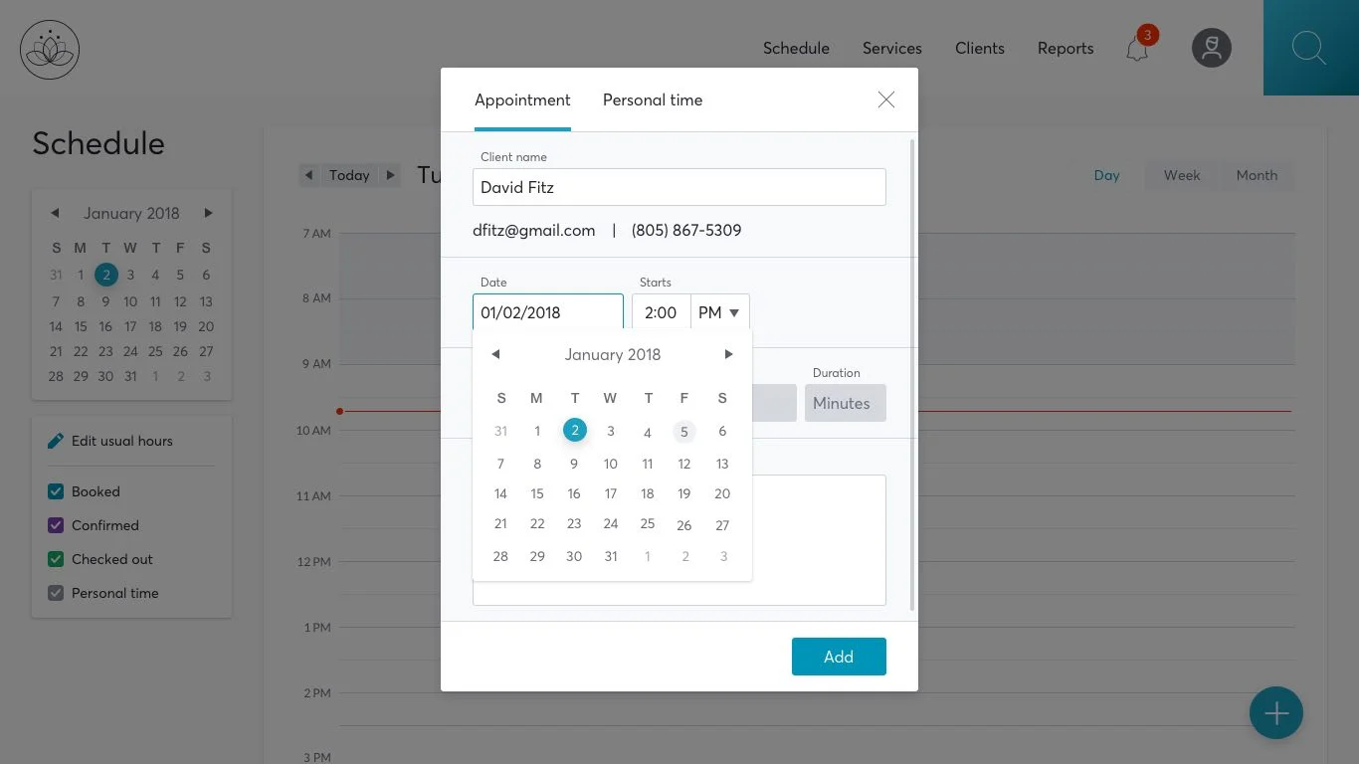
Task: Click the start time 2:00 field
Action: click(661, 312)
